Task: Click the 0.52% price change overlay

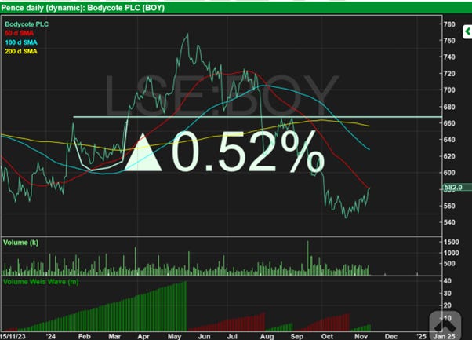Action: pyautogui.click(x=248, y=152)
